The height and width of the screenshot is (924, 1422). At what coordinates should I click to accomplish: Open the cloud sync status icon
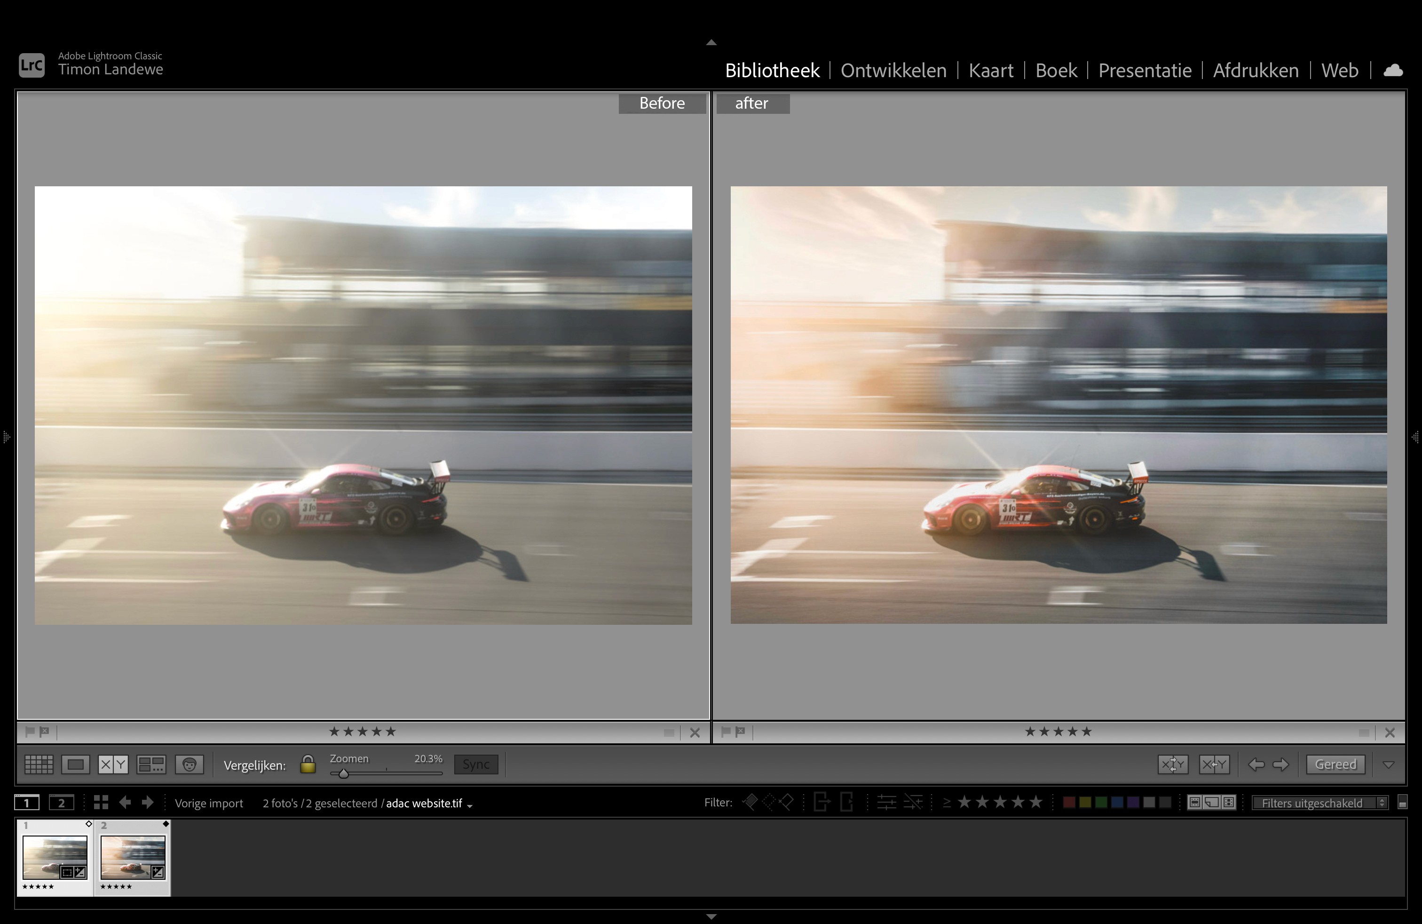point(1393,71)
